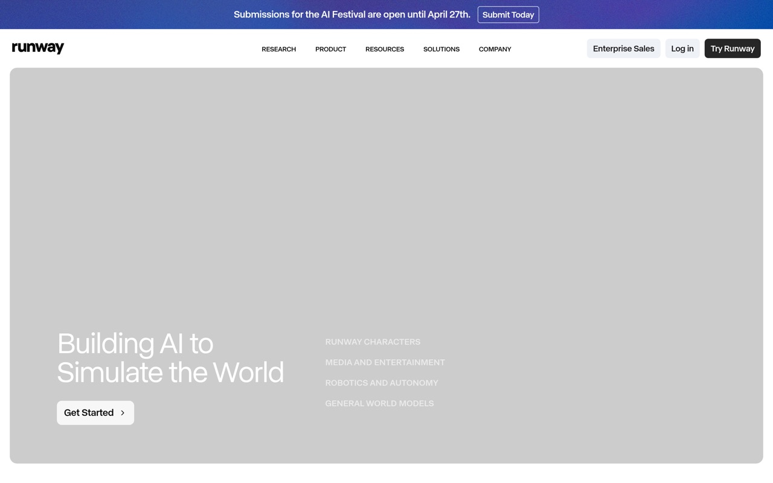Click the 'Building AI to Simulate the World' headline
773x483 pixels.
(170, 358)
